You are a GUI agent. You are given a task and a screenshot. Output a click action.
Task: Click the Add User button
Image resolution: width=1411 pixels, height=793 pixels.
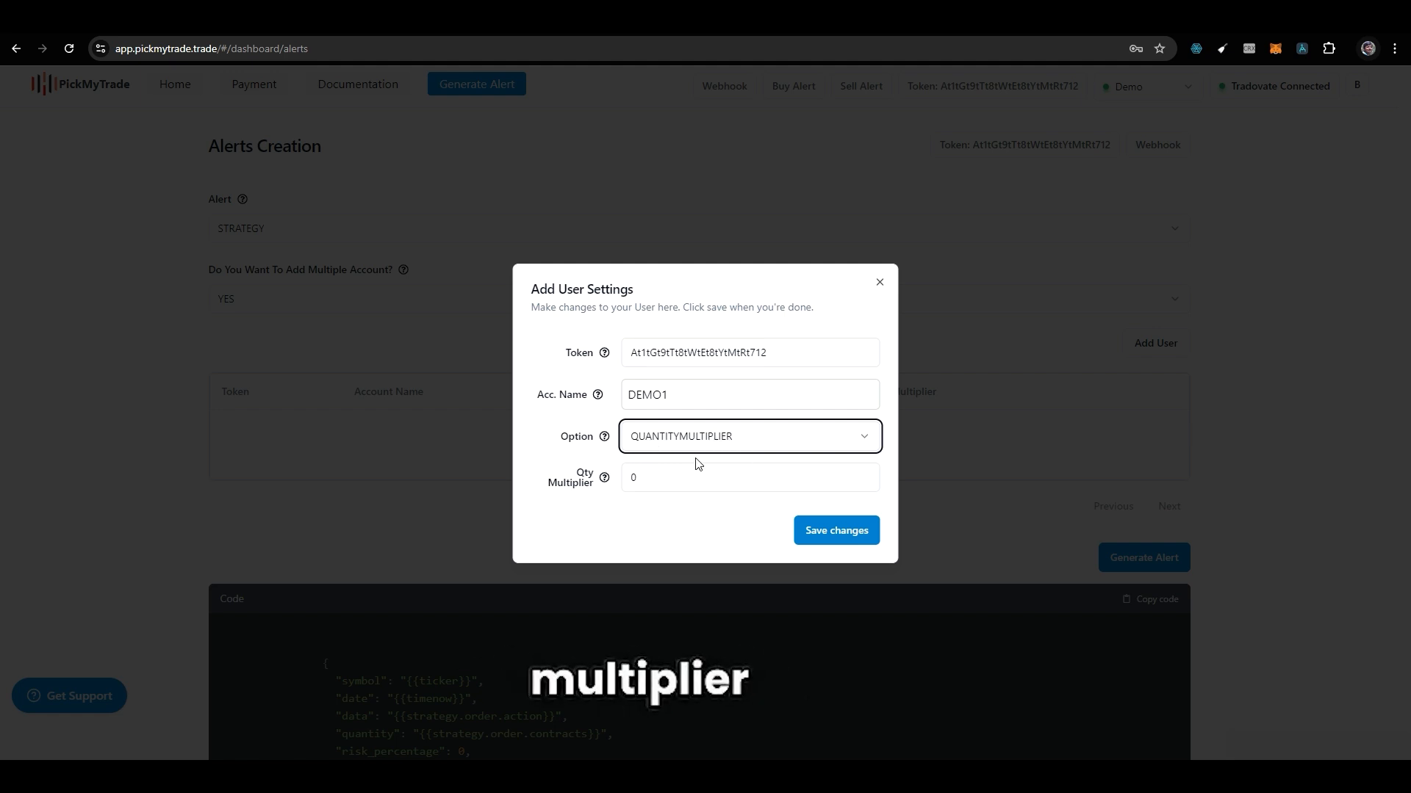point(1156,343)
